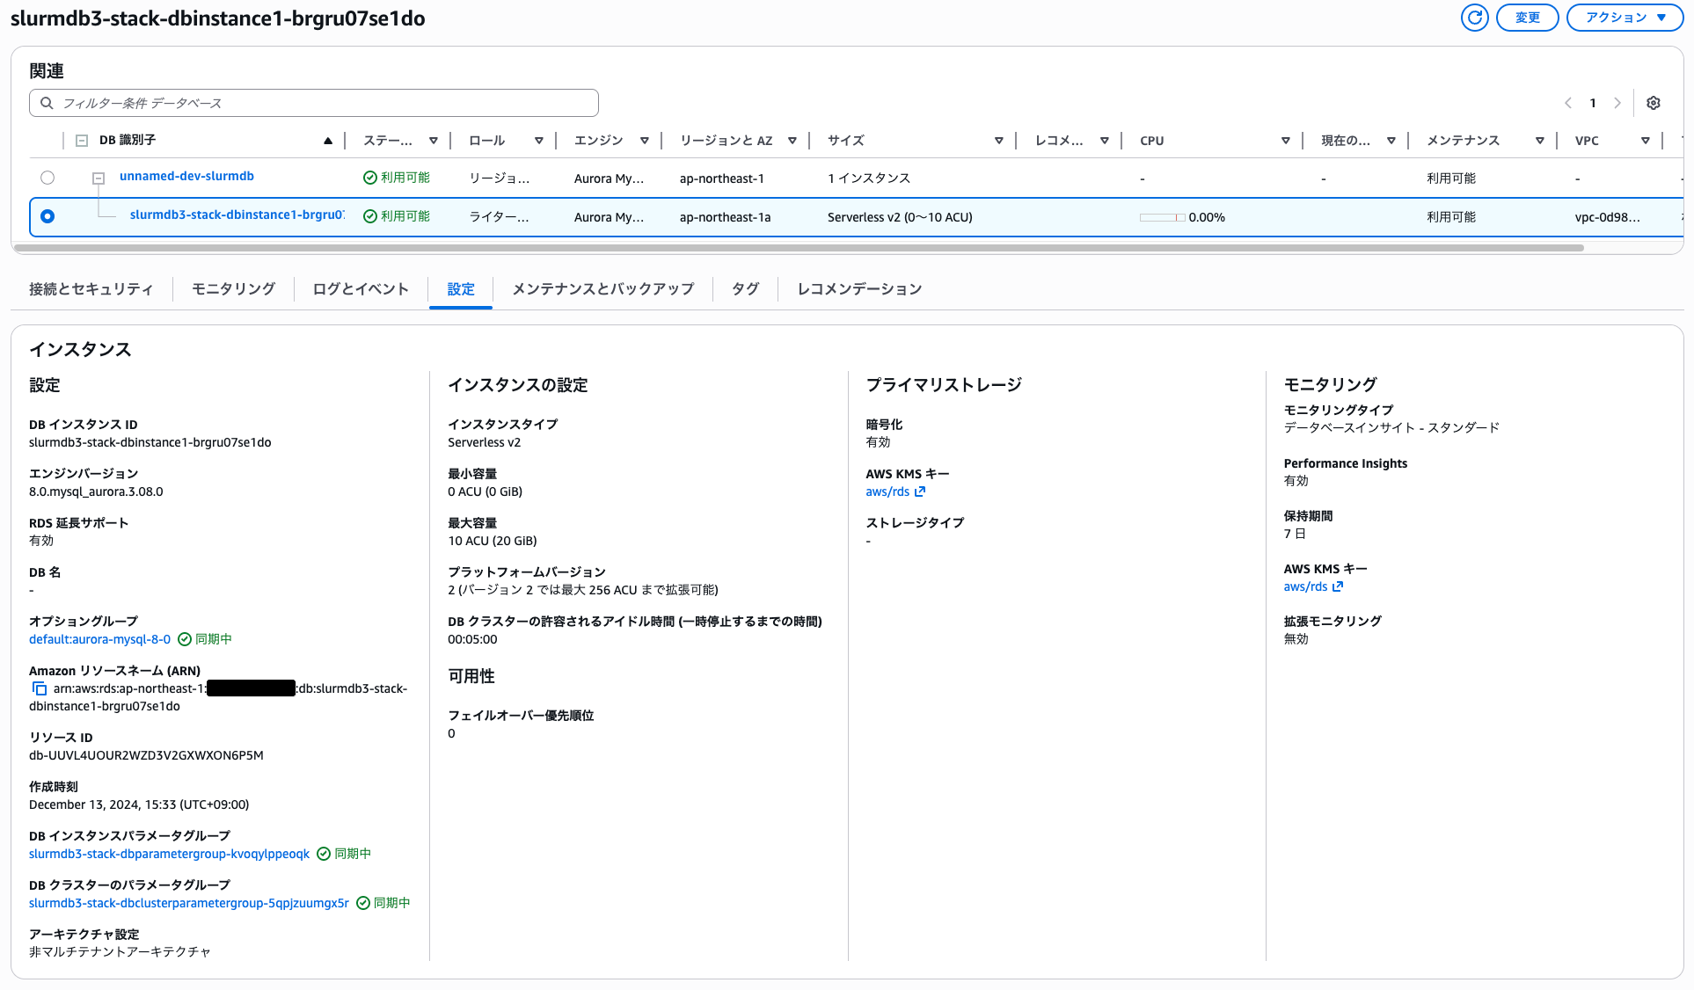Open the エンジン column filter dropdown
Screen dimensions: 1694x990
[x=645, y=140]
